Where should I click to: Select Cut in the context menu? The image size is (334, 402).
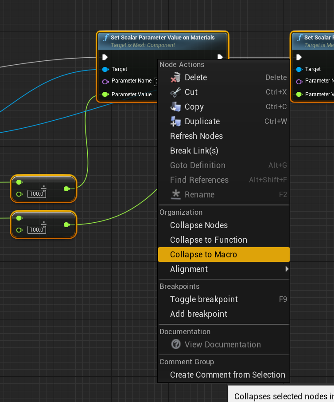(x=224, y=92)
